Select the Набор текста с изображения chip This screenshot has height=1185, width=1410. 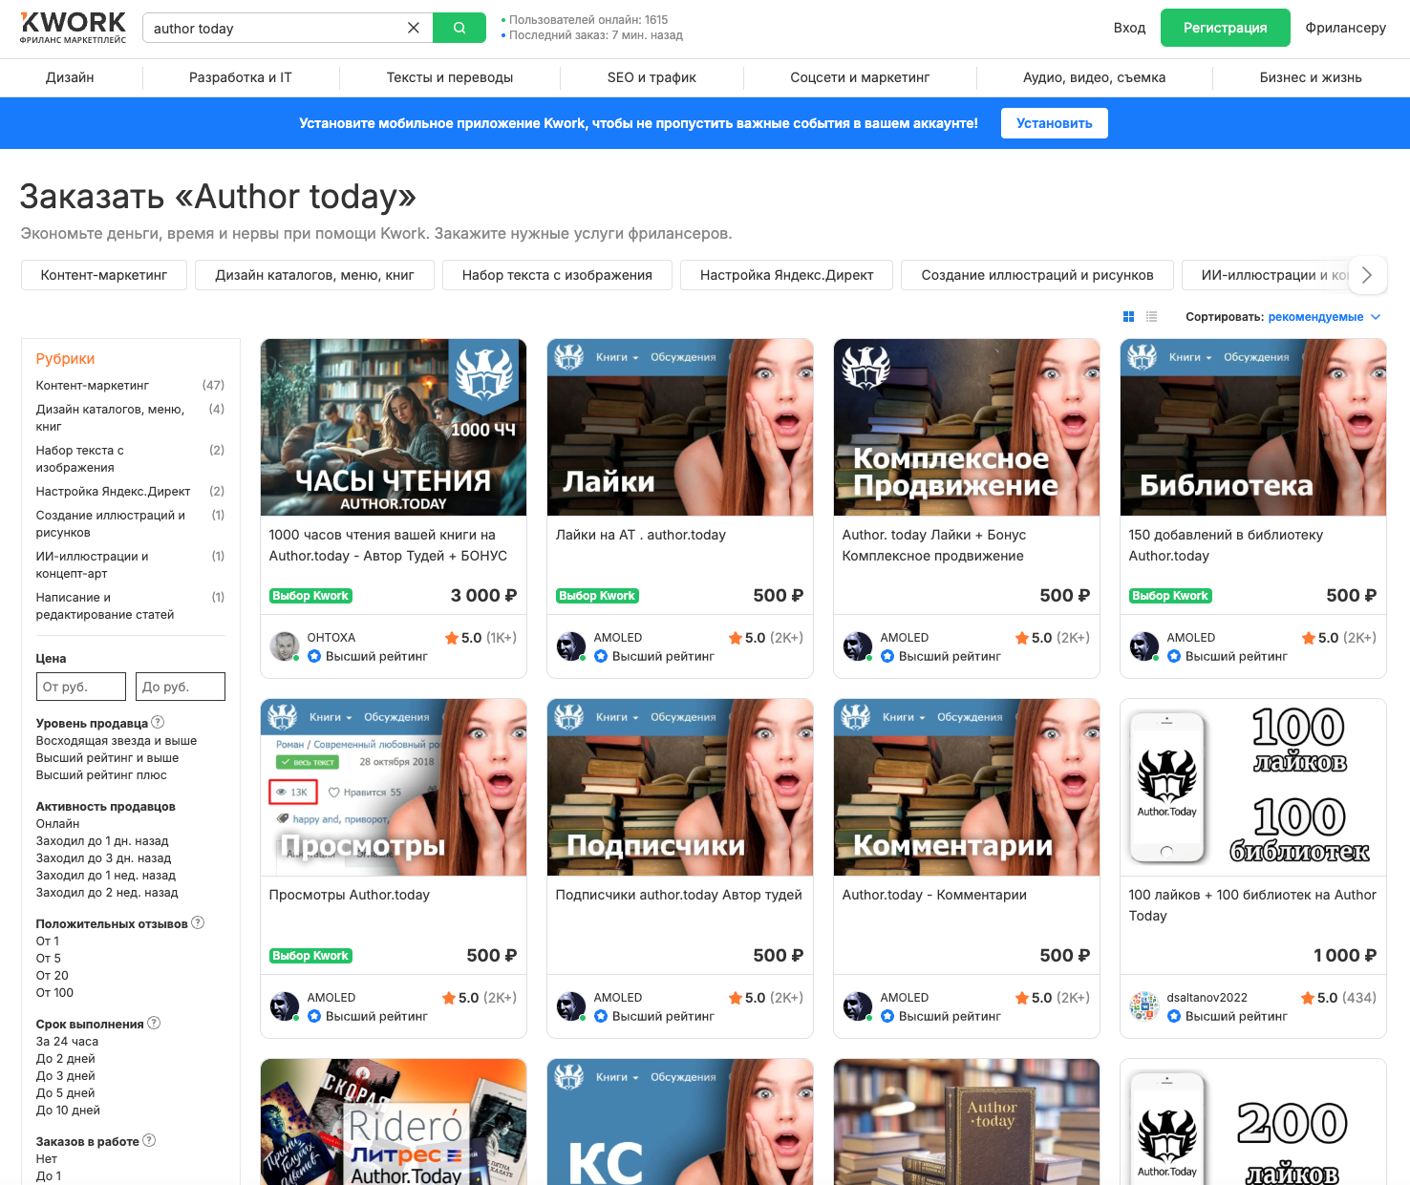pos(557,275)
